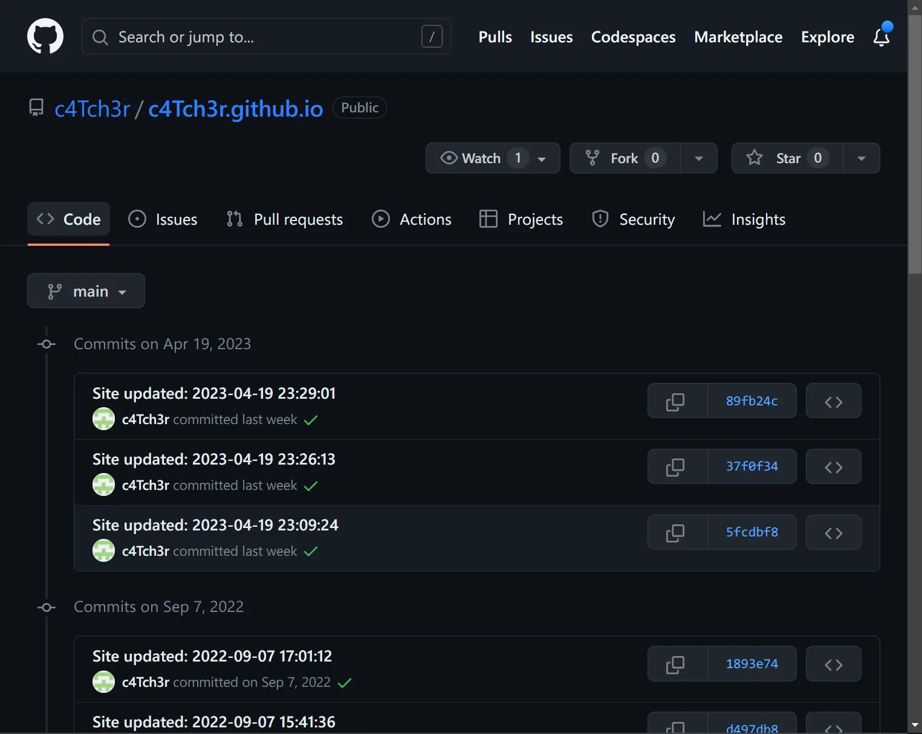Viewport: 922px width, 734px height.
Task: Browse repository at commit 89fb24c
Action: [x=833, y=401]
